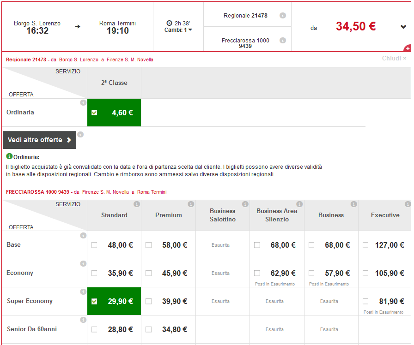Expand the Cambi: 1 dropdown
Viewport: 414px width, 345px height.
178,30
